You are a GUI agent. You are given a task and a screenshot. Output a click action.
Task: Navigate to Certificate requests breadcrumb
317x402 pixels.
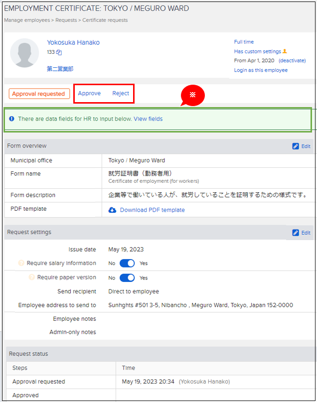105,20
